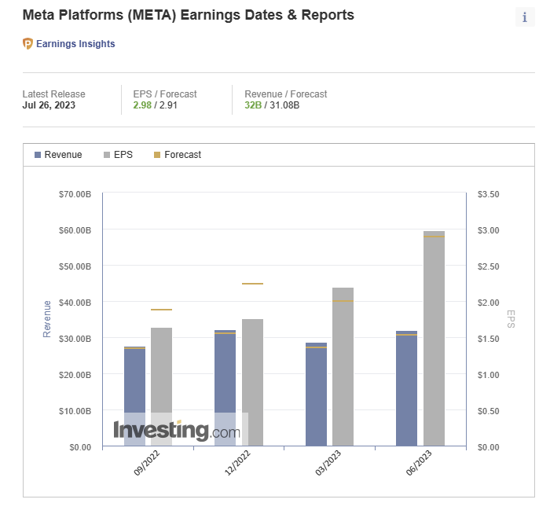Viewport: 550px width, 514px height.
Task: Click the EPS / Forecast heading
Action: (165, 94)
